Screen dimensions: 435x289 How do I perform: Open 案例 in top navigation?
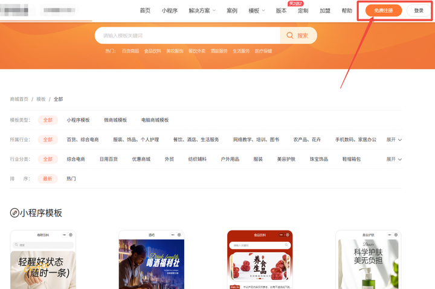pos(232,10)
